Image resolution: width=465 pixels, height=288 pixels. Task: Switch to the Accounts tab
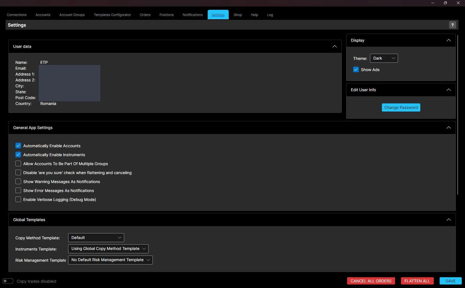pos(43,15)
